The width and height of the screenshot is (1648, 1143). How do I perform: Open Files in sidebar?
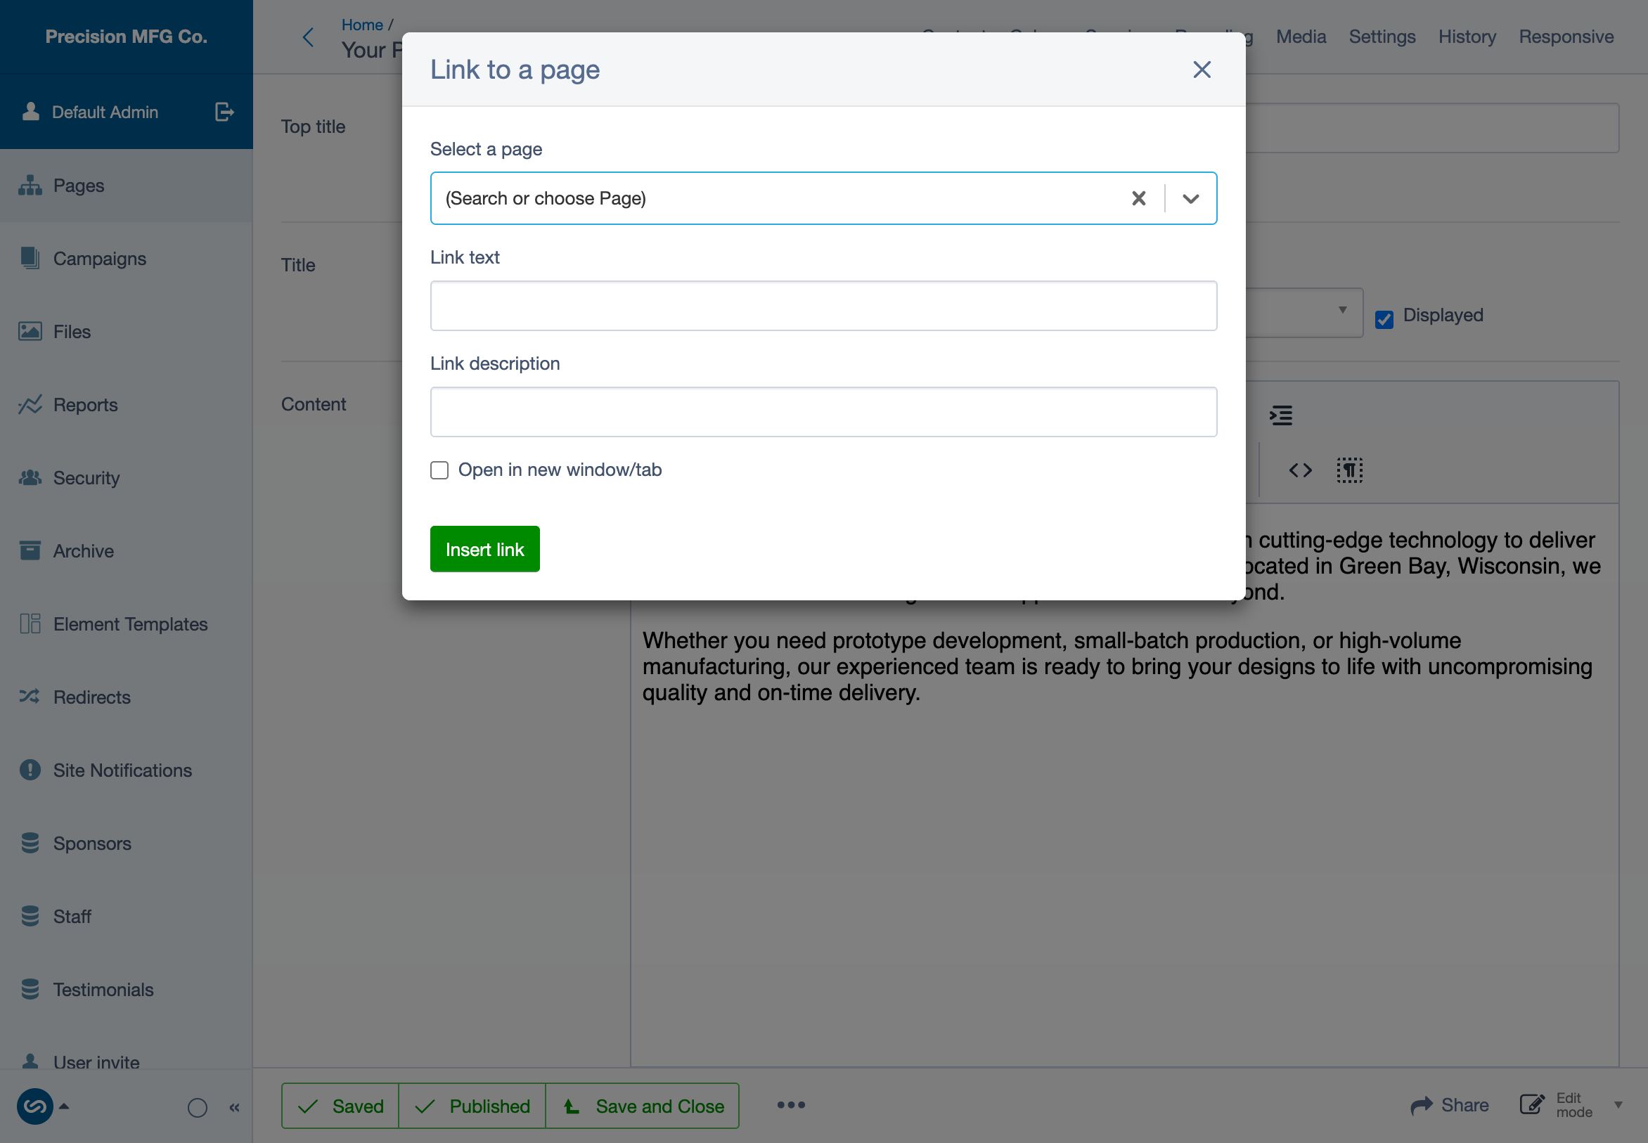(126, 332)
